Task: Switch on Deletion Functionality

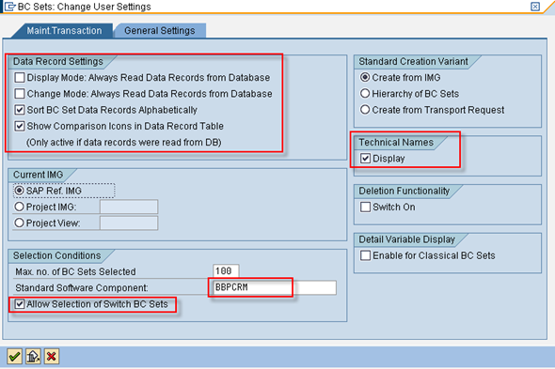Action: tap(365, 207)
